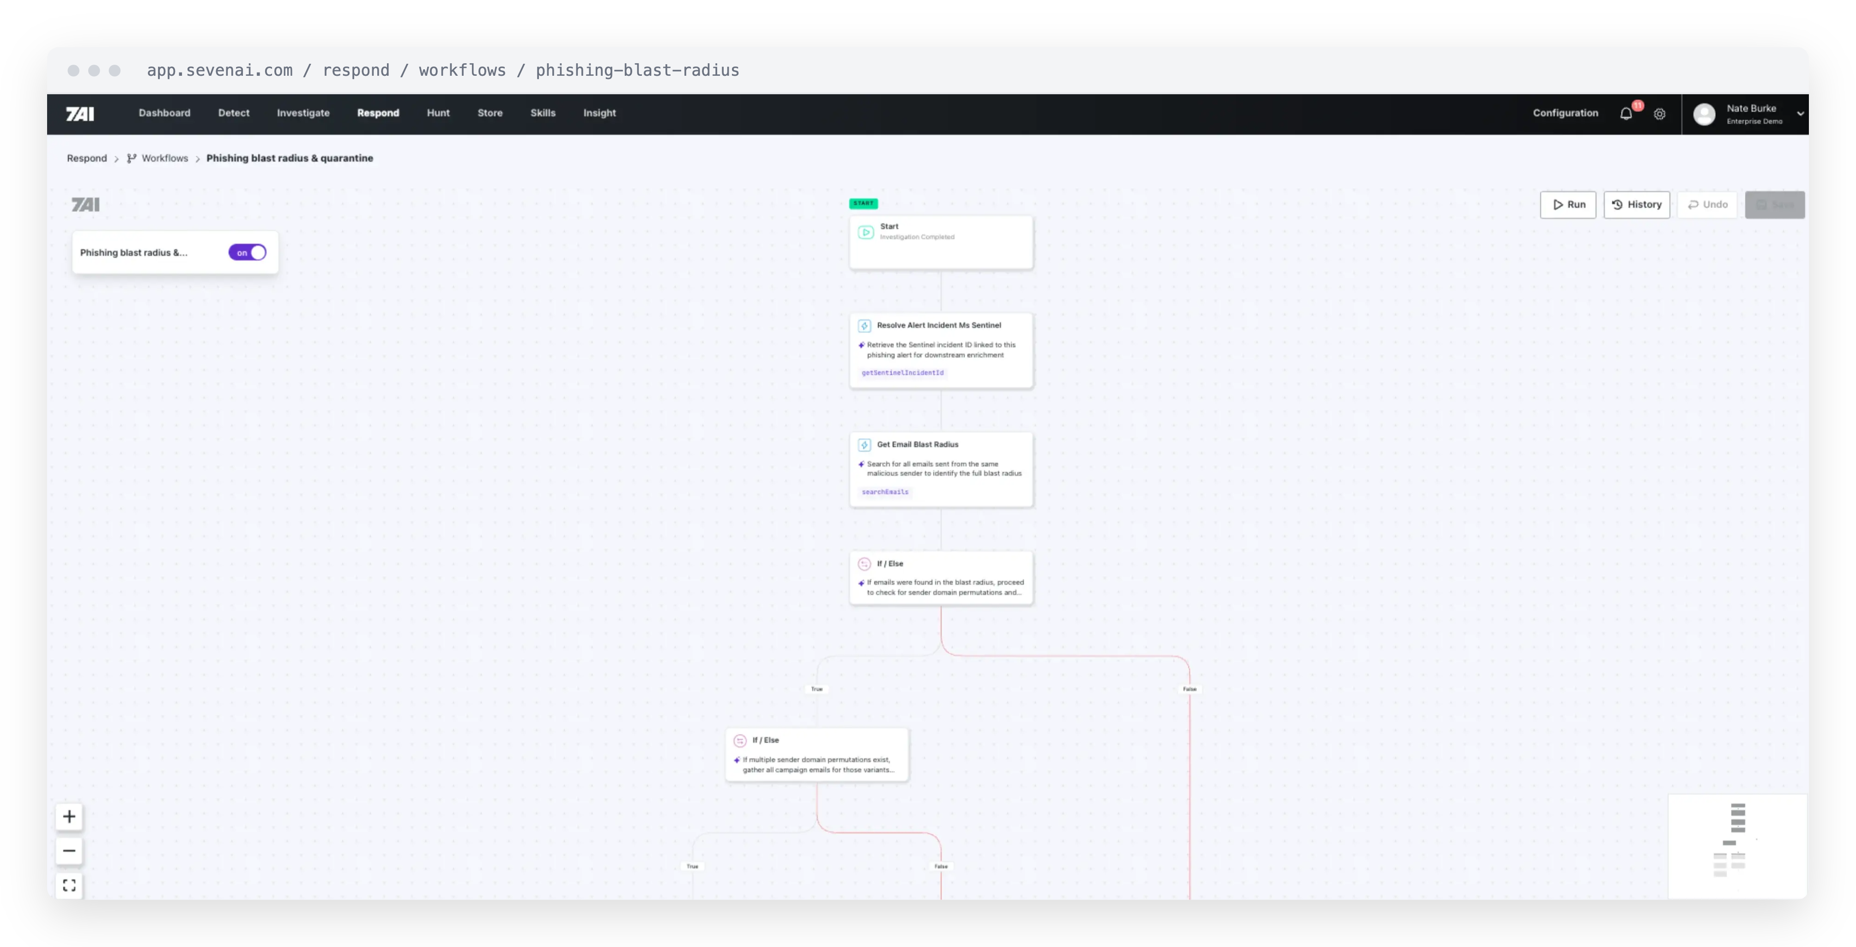This screenshot has height=947, width=1856.
Task: Select the Respond tab
Action: pyautogui.click(x=378, y=113)
